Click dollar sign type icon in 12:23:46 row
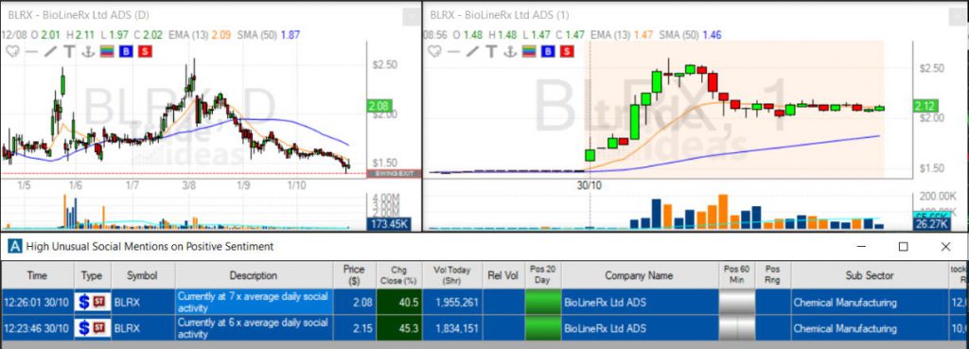The width and height of the screenshot is (969, 349). coord(84,328)
